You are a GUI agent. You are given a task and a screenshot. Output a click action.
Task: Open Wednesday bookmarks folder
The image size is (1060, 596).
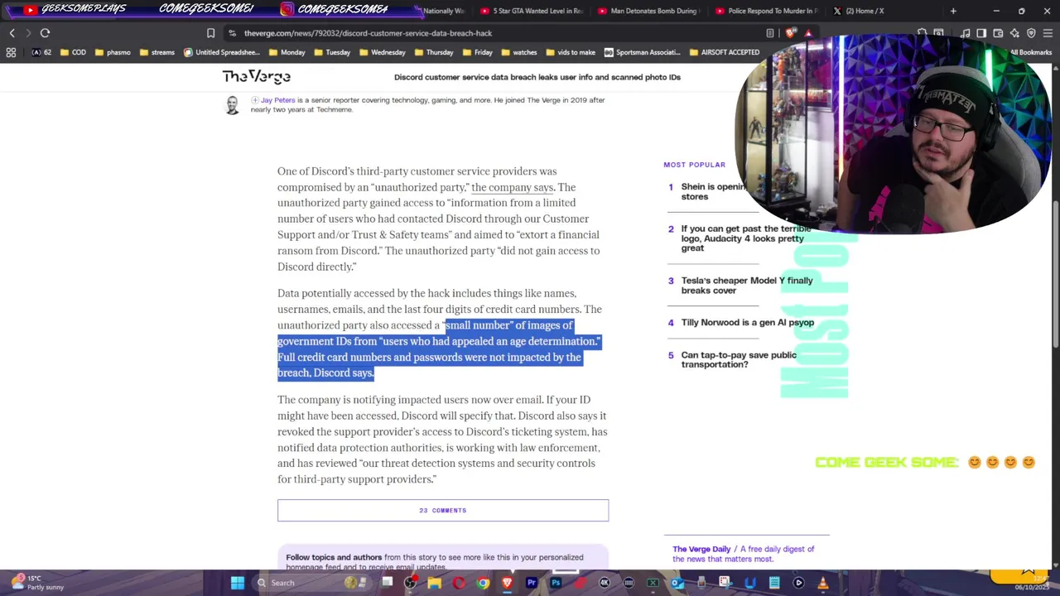click(x=382, y=52)
